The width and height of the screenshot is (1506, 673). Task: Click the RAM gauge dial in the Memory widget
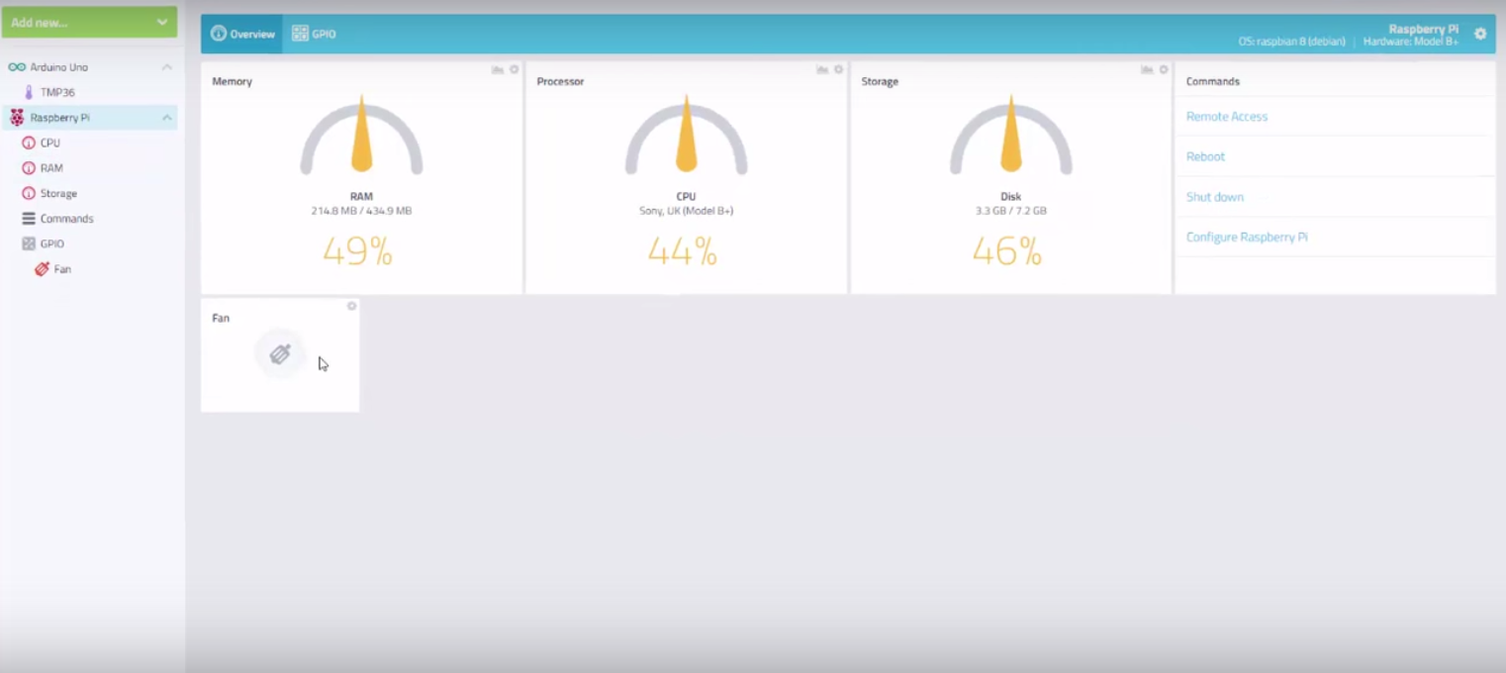coord(361,136)
